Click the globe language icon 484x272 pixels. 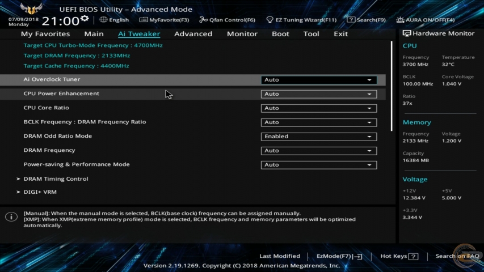click(103, 19)
